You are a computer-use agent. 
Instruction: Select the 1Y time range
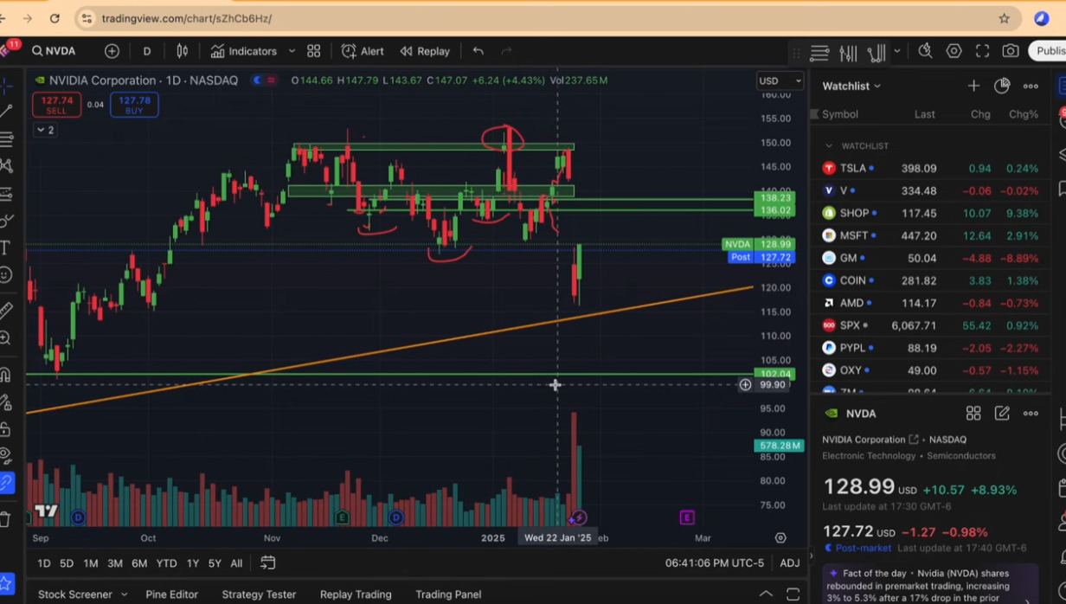pyautogui.click(x=193, y=563)
